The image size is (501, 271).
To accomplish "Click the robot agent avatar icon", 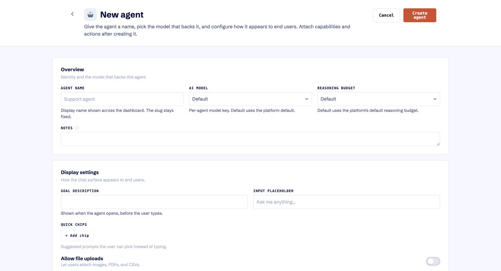I will (90, 15).
